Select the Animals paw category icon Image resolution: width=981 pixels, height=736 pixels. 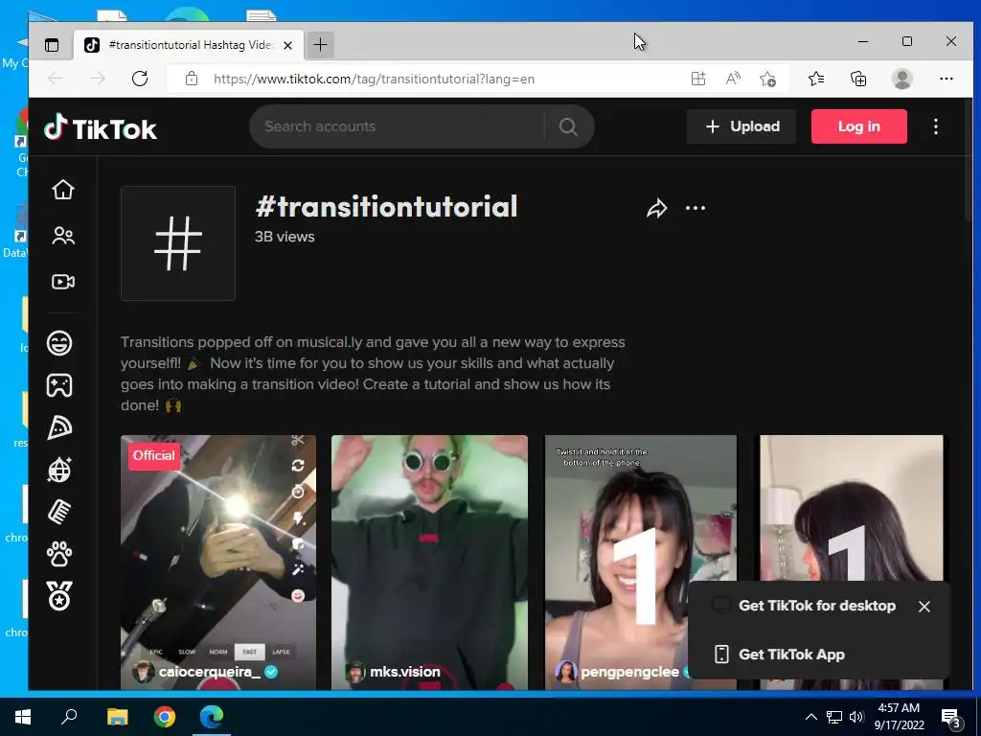tap(59, 554)
